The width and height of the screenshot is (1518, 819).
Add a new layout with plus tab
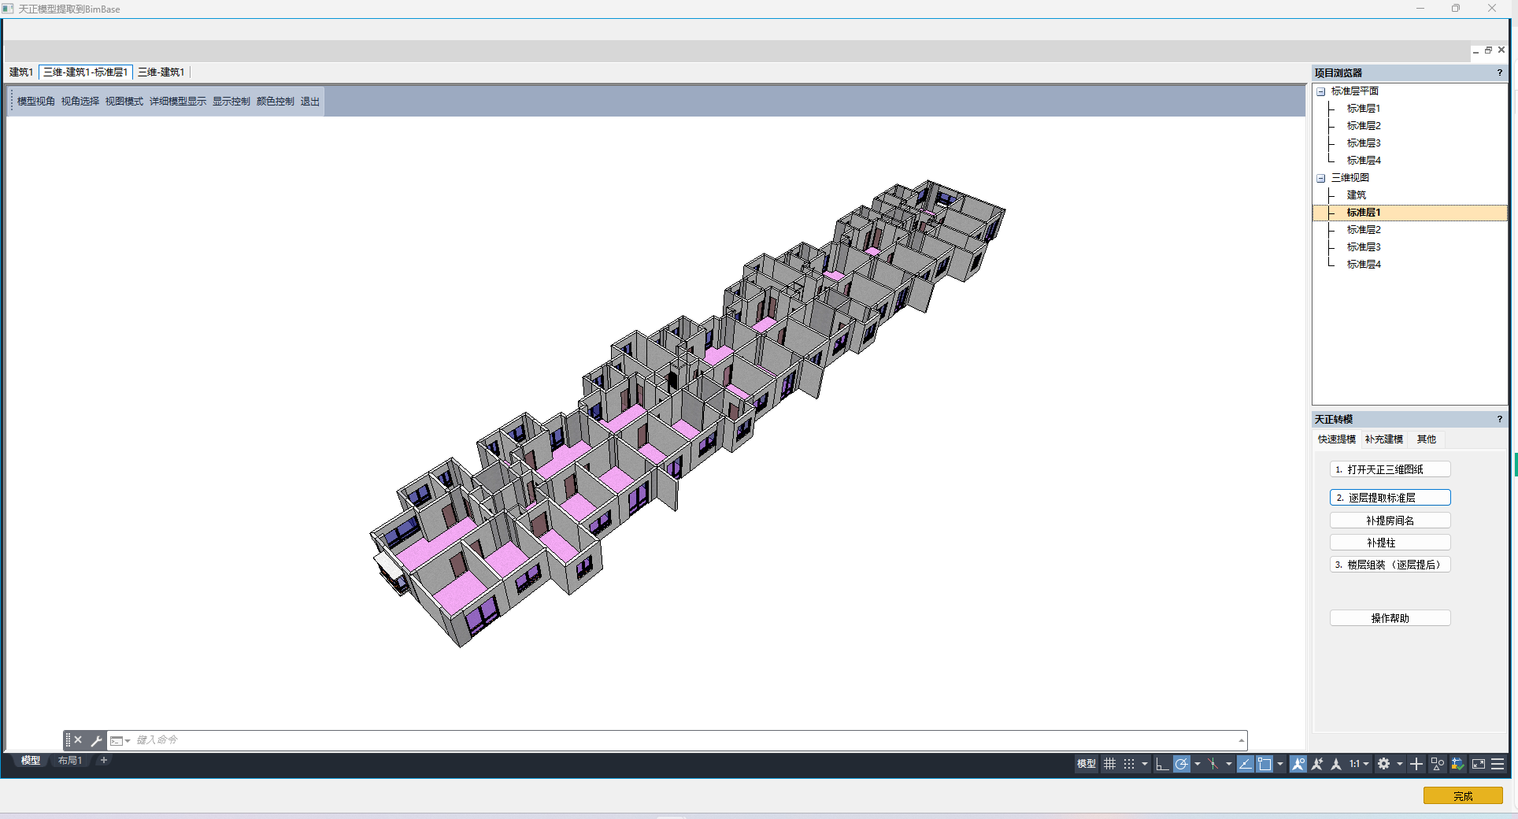pyautogui.click(x=104, y=761)
